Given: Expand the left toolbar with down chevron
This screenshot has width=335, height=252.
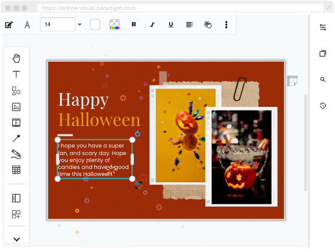Looking at the screenshot, I should point(17,239).
